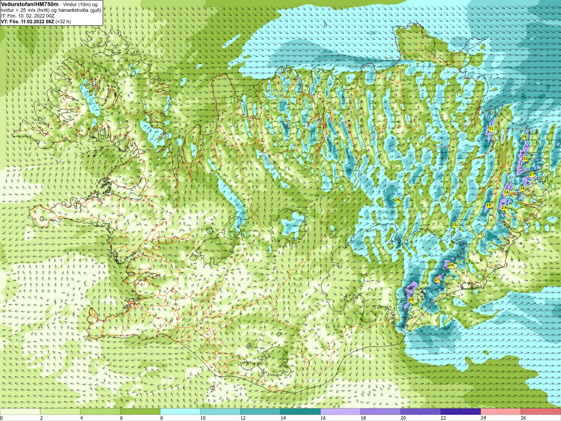Viewport: 561px width, 421px height.
Task: Click the 12–14 m/s teal legend swatch
Action: pyautogui.click(x=260, y=412)
